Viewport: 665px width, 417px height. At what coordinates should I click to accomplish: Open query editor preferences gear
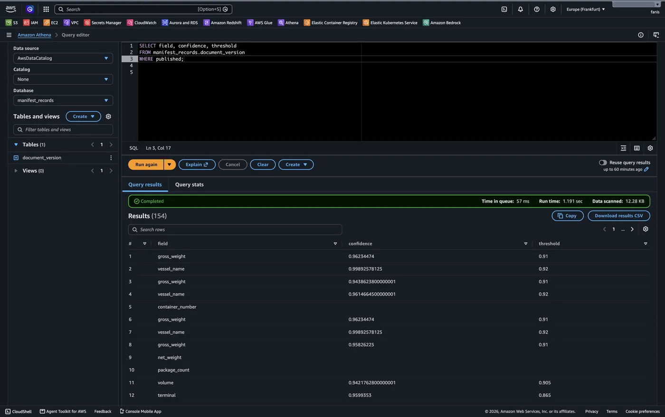(650, 148)
